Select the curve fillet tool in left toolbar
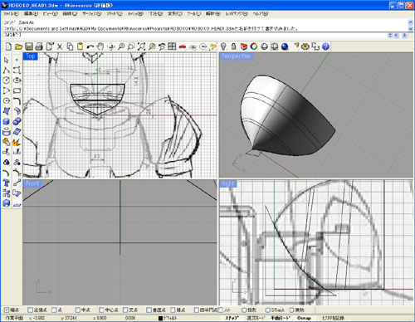The width and height of the screenshot is (415, 322). click(x=17, y=100)
